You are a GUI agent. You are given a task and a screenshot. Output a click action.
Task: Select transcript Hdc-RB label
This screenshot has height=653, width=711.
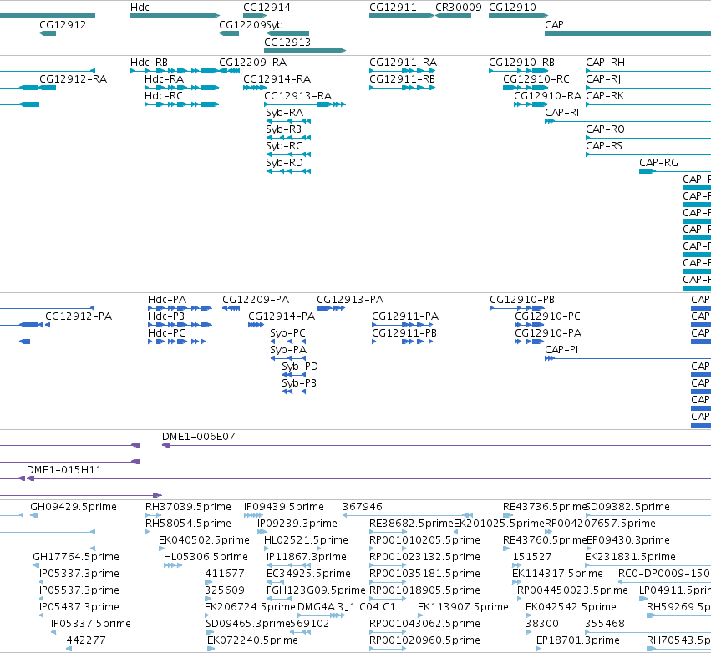click(150, 63)
